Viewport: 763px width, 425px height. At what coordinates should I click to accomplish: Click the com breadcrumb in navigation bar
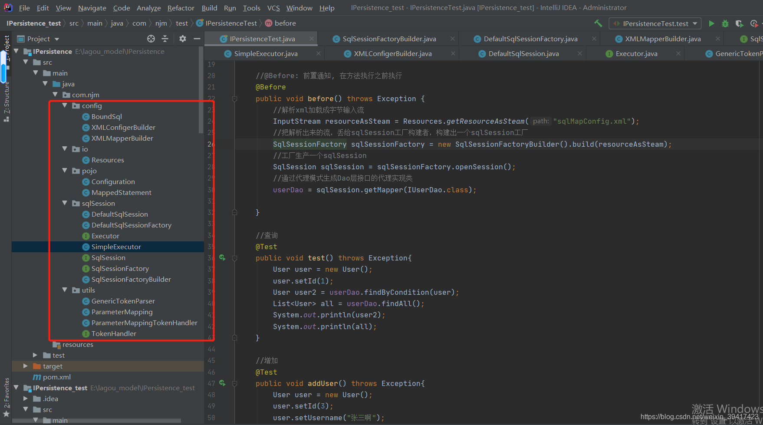139,23
